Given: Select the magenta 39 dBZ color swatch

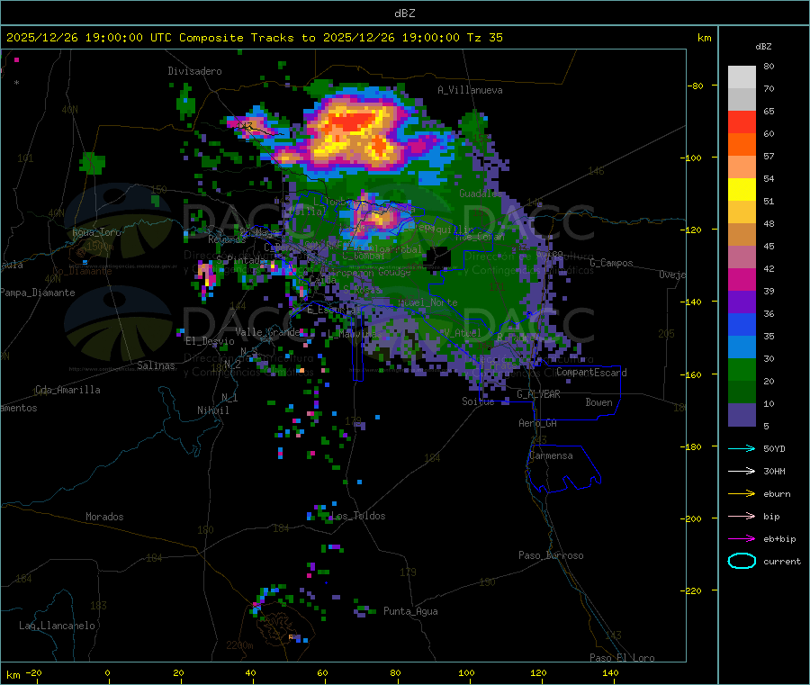Looking at the screenshot, I should coord(742,279).
